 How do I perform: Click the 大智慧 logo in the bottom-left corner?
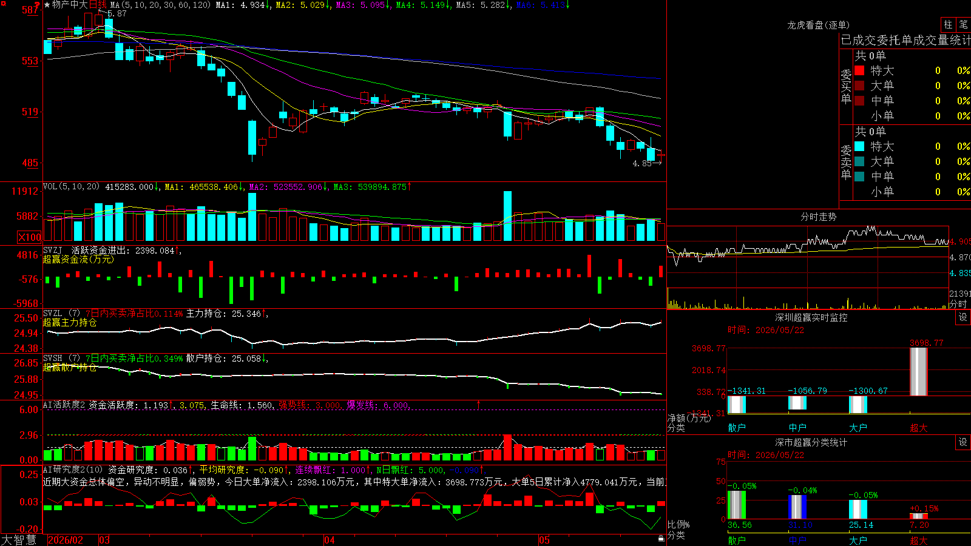point(19,540)
